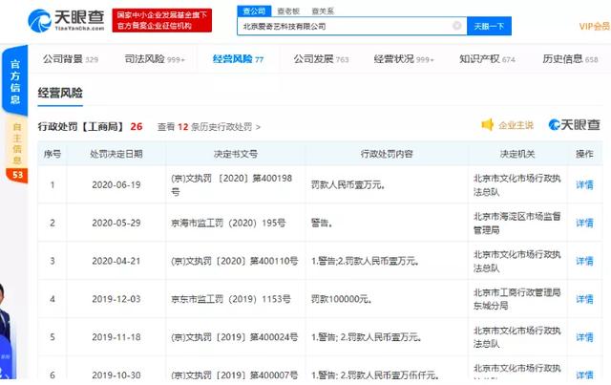Click document number 京东市监工罚（2019）1153号

pyautogui.click(x=231, y=299)
